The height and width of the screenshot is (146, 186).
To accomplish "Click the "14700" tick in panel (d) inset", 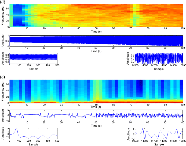I will tap(154, 65).
